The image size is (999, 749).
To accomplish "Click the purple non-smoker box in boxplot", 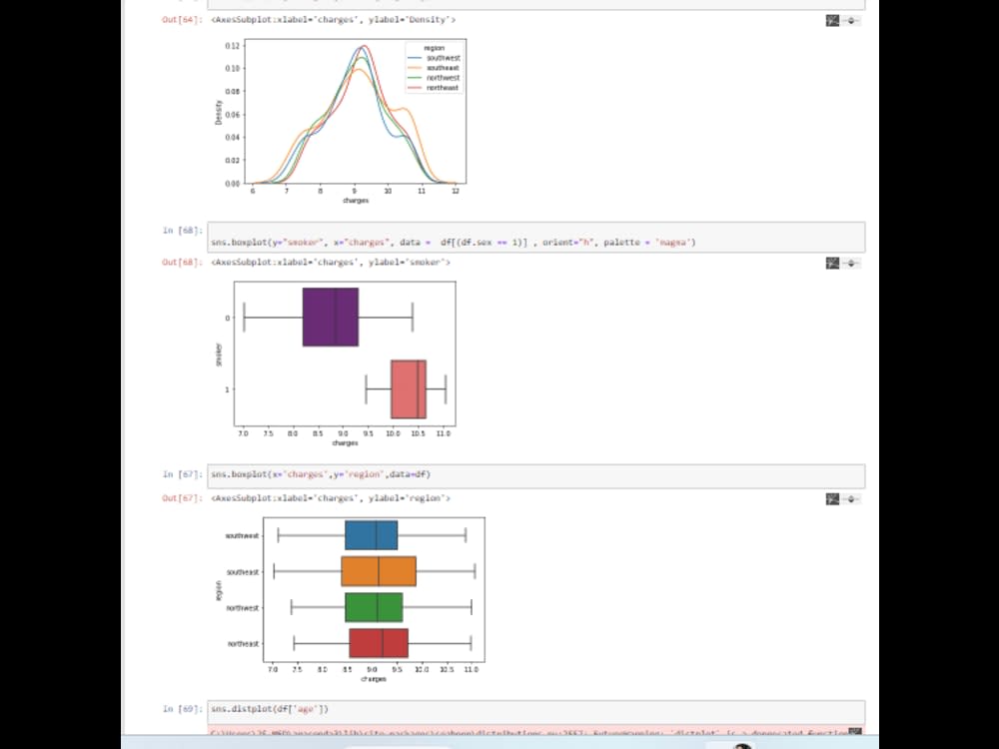I will click(330, 318).
